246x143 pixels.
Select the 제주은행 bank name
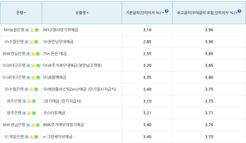pyautogui.click(x=14, y=101)
